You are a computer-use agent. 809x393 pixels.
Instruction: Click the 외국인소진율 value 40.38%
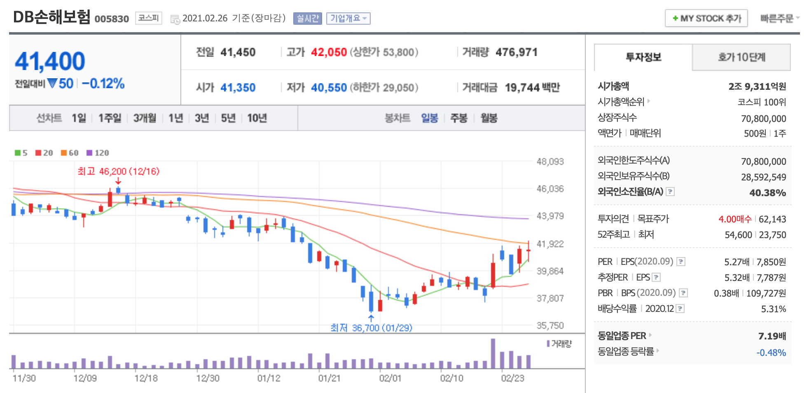click(x=767, y=193)
